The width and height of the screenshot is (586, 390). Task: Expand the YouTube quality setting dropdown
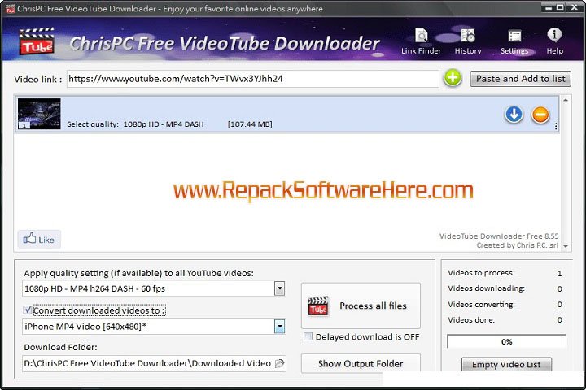click(279, 288)
